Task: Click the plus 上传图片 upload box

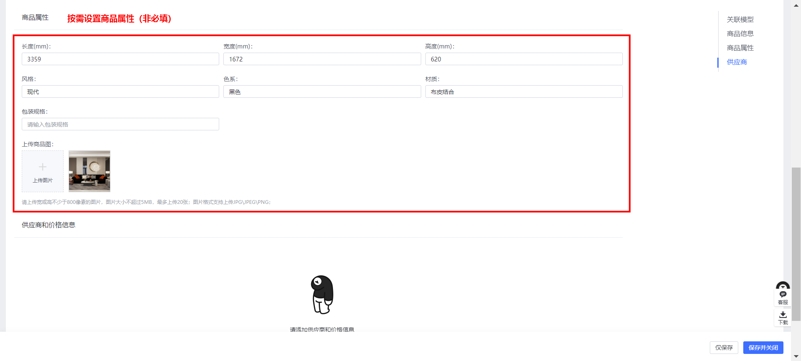Action: [43, 171]
